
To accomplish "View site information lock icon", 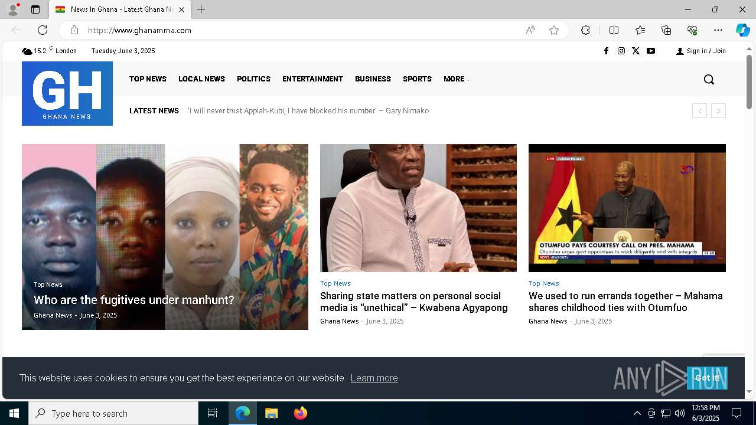I will point(74,30).
